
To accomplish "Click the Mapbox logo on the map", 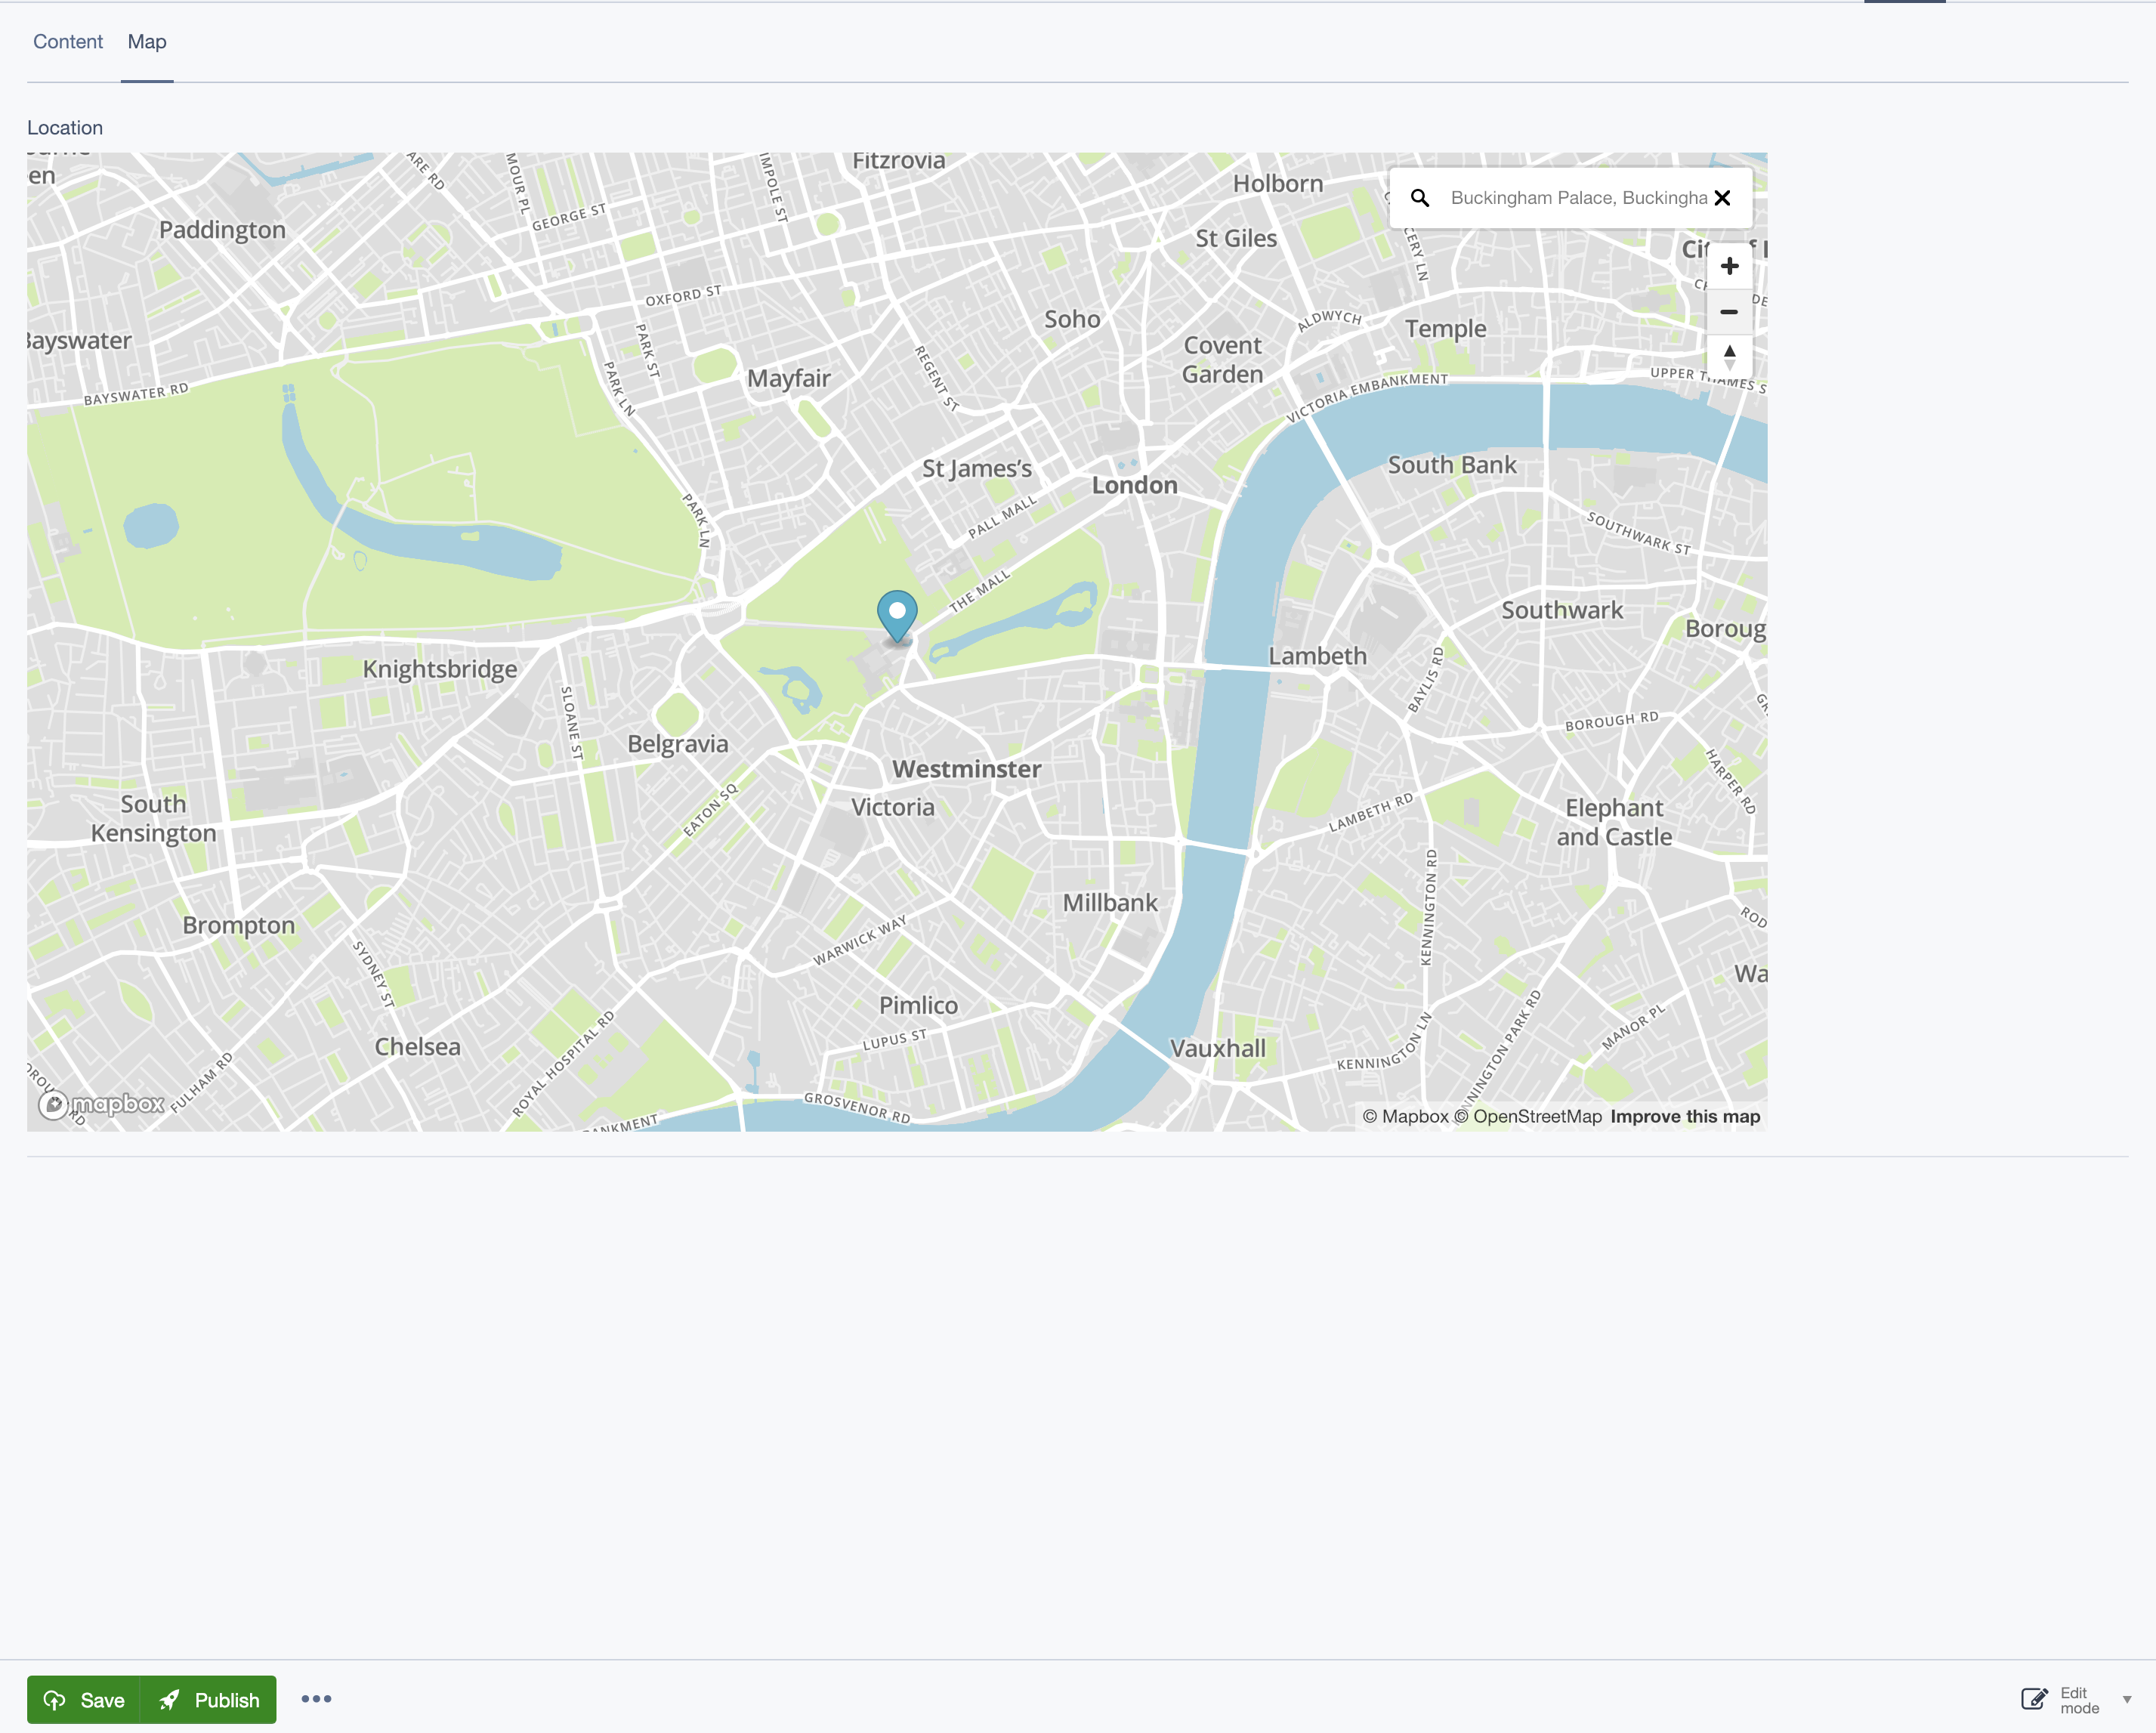I will 102,1104.
